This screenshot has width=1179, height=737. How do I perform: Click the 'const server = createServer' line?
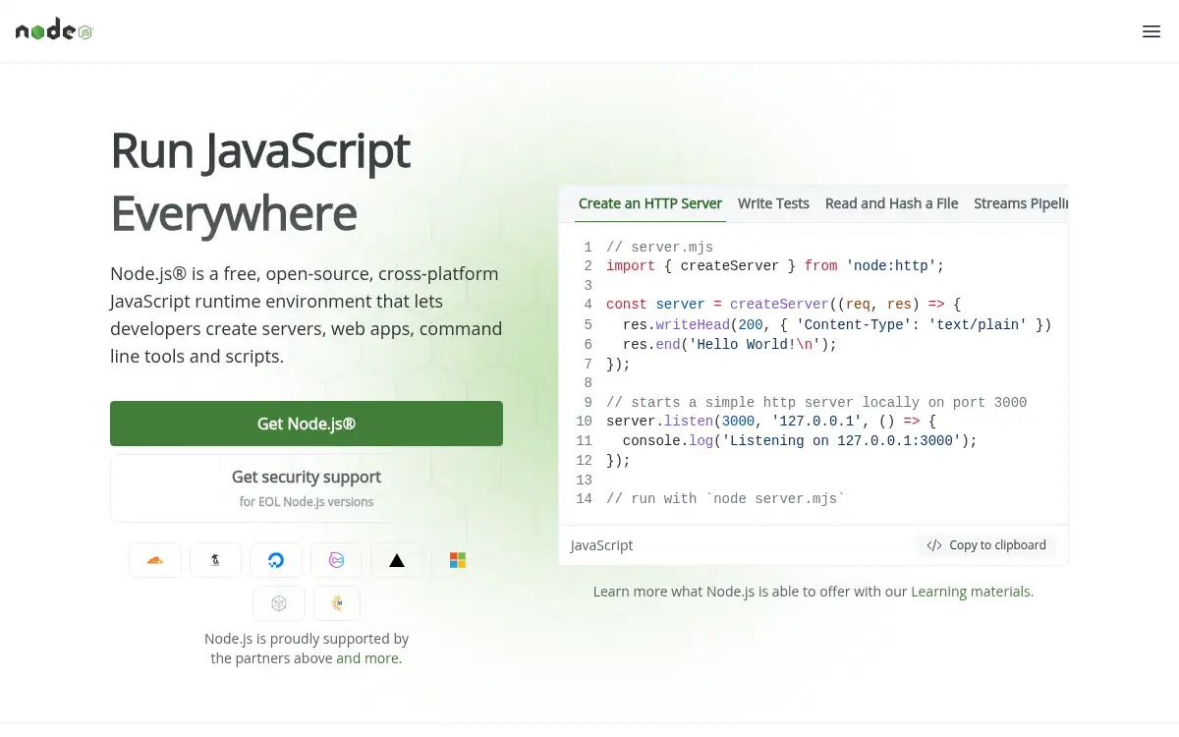click(x=783, y=305)
